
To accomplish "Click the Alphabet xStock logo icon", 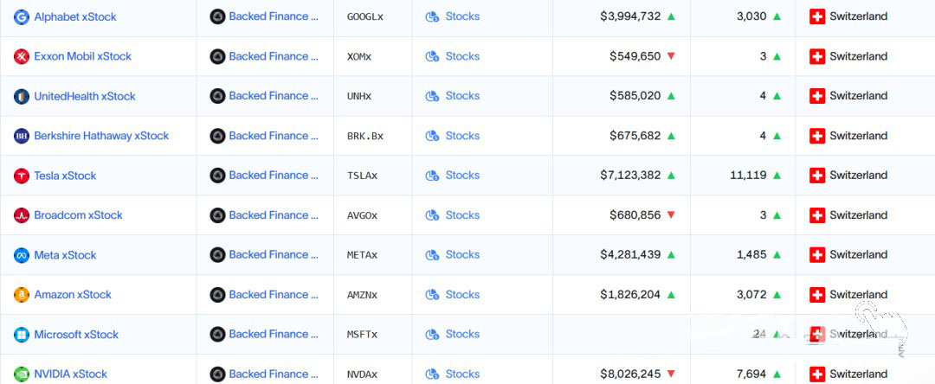I will tap(22, 16).
